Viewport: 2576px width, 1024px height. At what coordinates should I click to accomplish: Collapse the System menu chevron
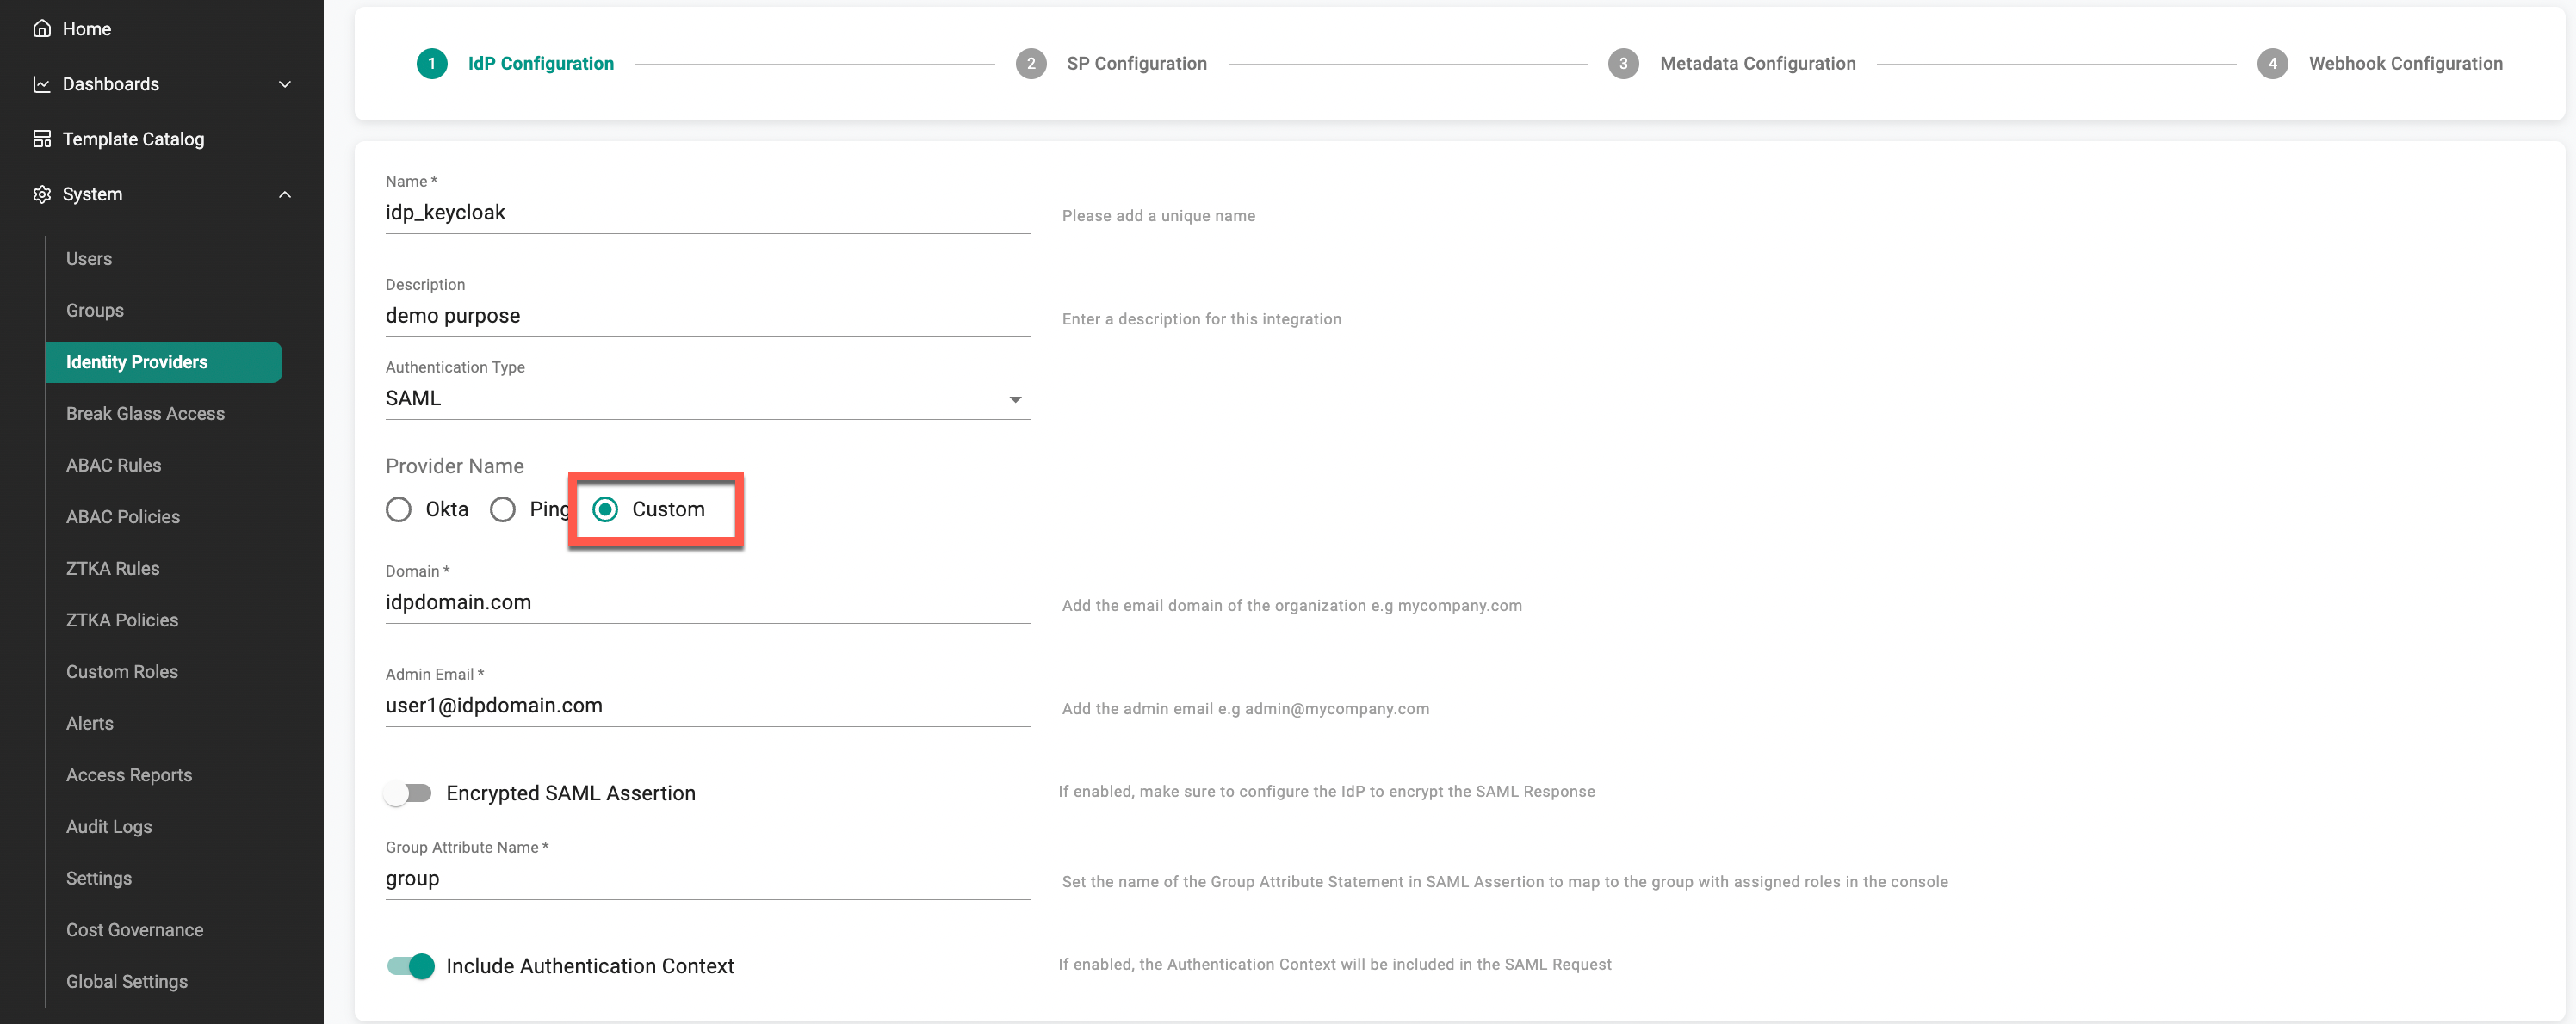[285, 194]
